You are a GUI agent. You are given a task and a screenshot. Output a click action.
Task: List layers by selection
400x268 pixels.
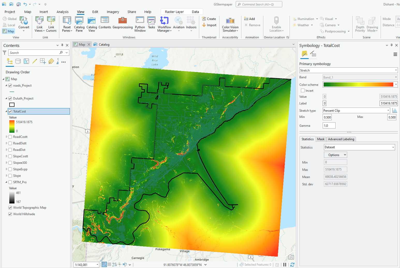pos(26,61)
